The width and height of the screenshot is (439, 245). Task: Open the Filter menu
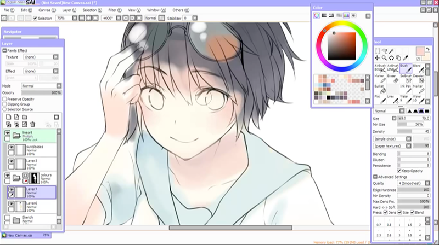click(x=115, y=10)
